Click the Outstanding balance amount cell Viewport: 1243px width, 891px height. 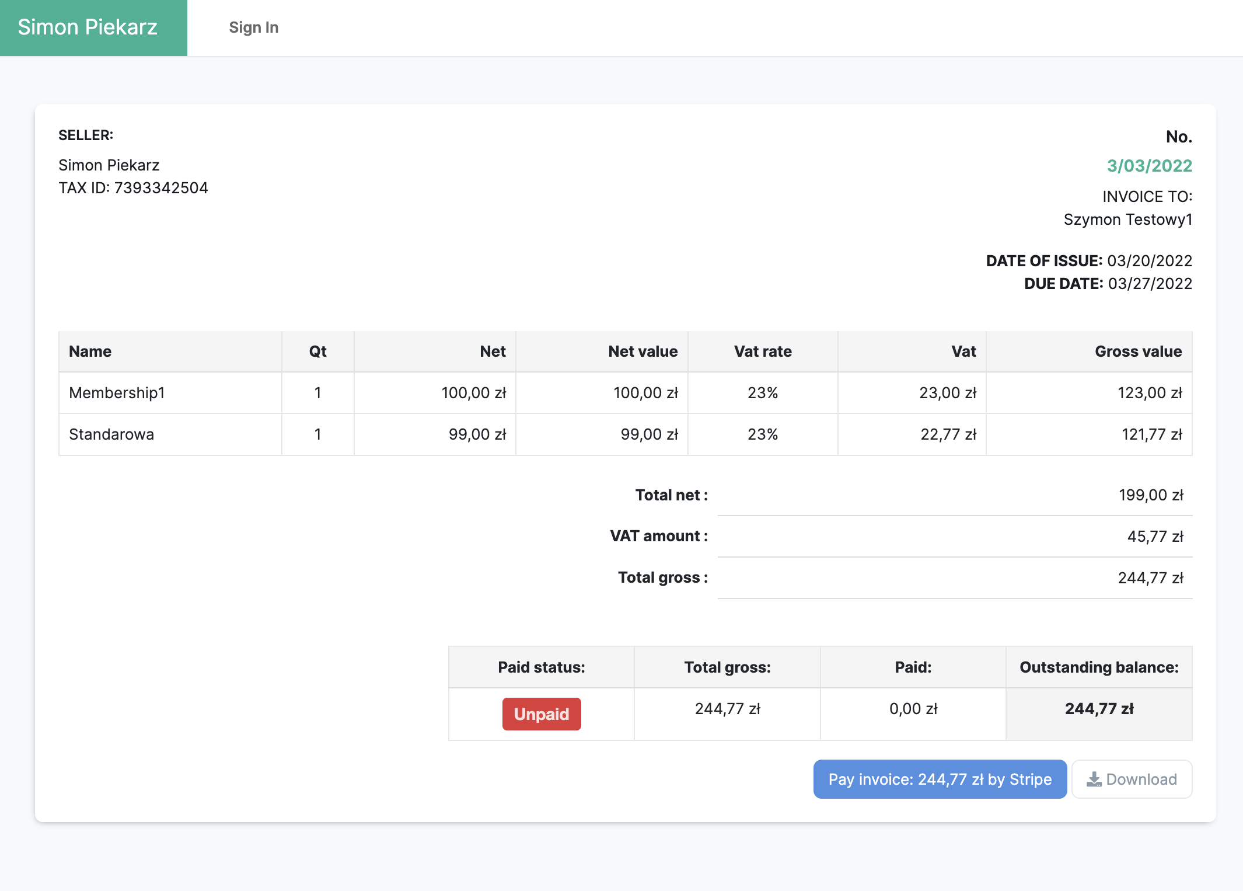point(1099,709)
